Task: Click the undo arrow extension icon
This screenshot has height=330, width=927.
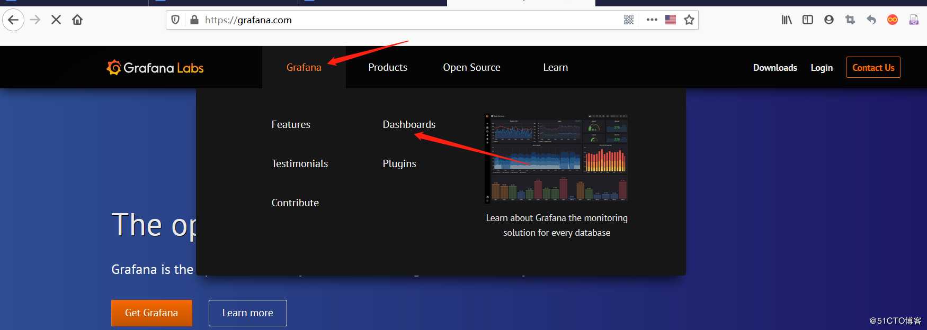Action: tap(871, 20)
